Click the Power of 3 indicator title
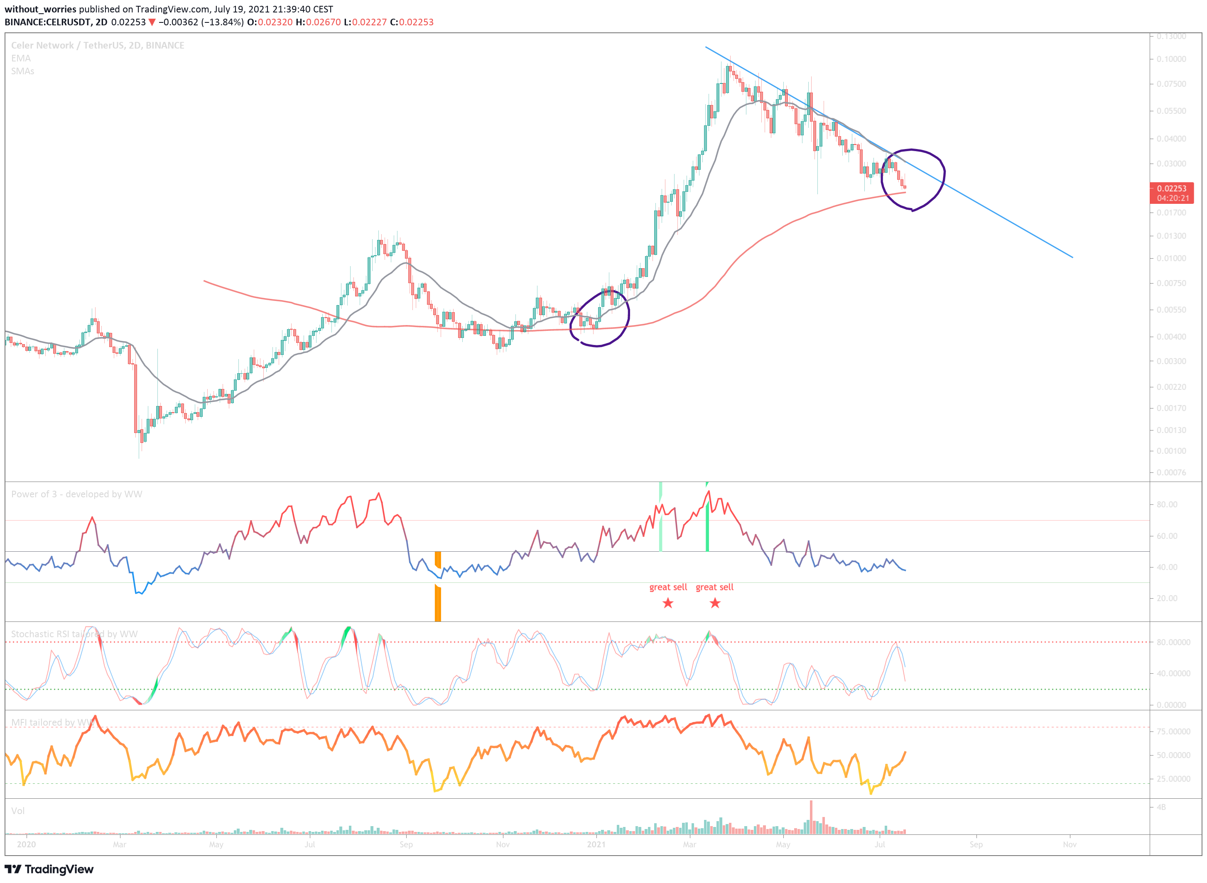This screenshot has width=1207, height=883. [76, 494]
